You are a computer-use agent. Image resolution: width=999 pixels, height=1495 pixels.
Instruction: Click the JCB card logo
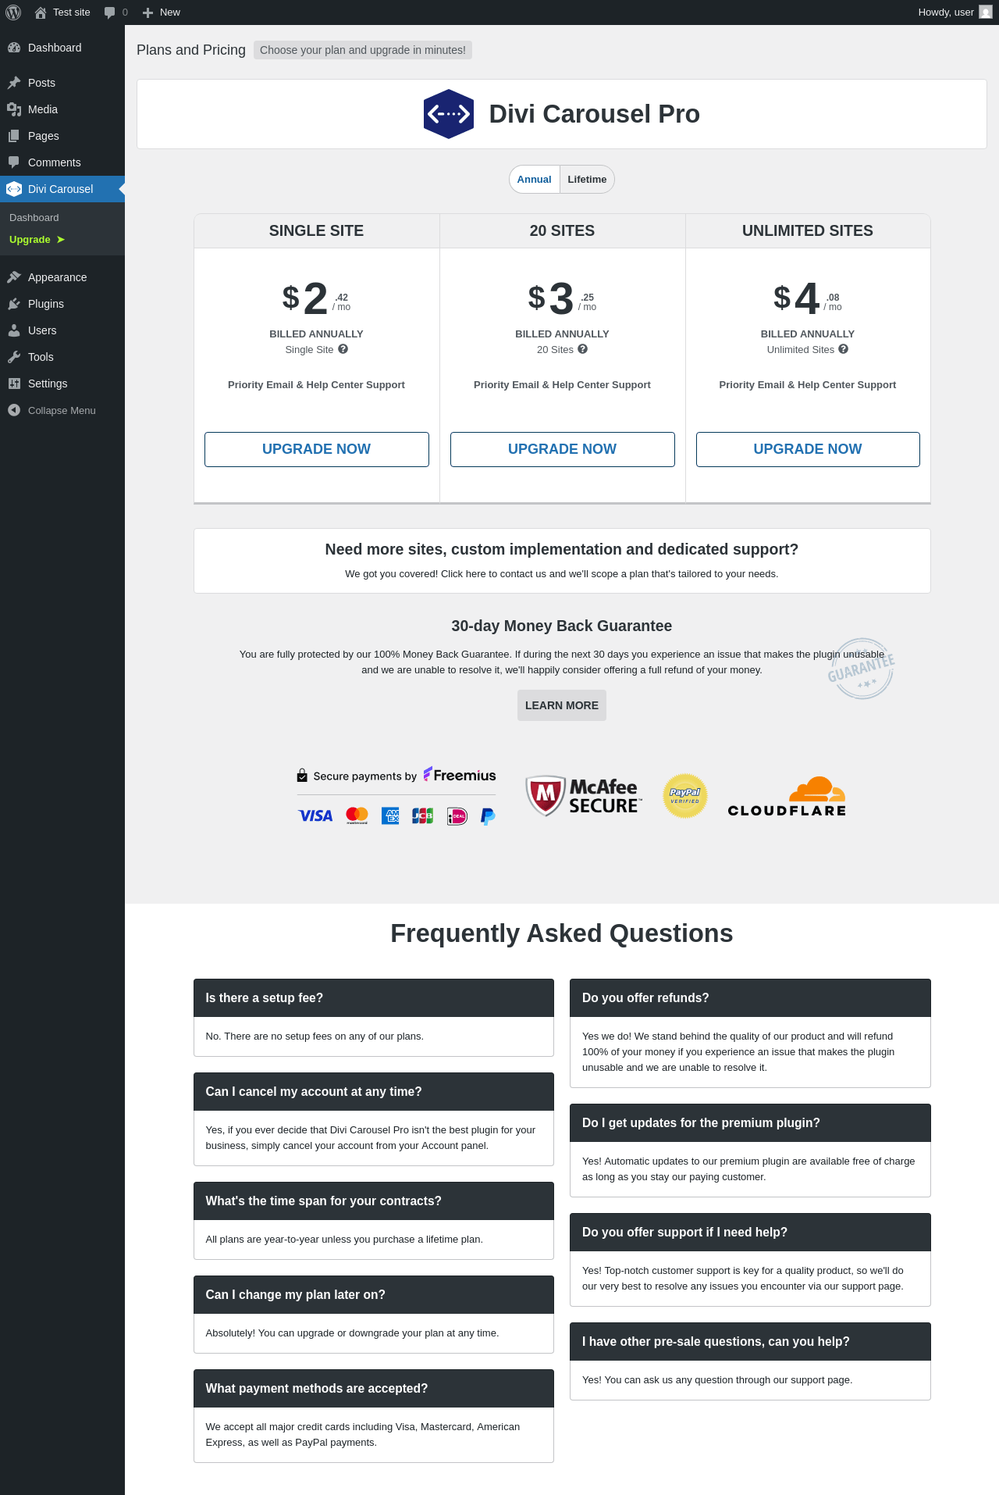tap(422, 816)
